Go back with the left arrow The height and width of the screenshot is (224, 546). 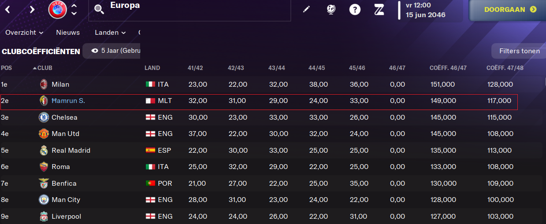tap(8, 9)
